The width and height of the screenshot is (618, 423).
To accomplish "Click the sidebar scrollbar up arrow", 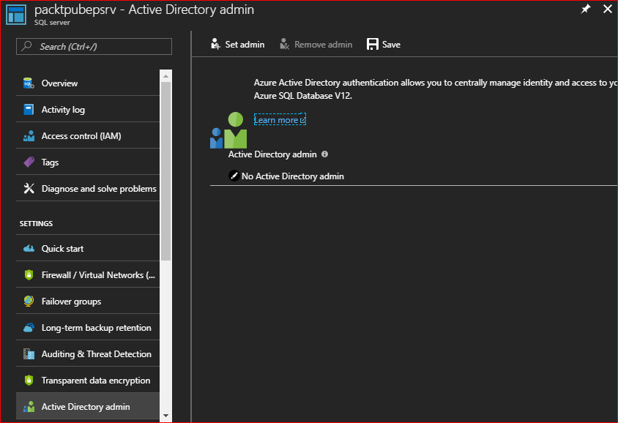I will pos(166,75).
